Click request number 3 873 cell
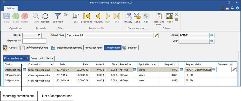 tap(169, 80)
